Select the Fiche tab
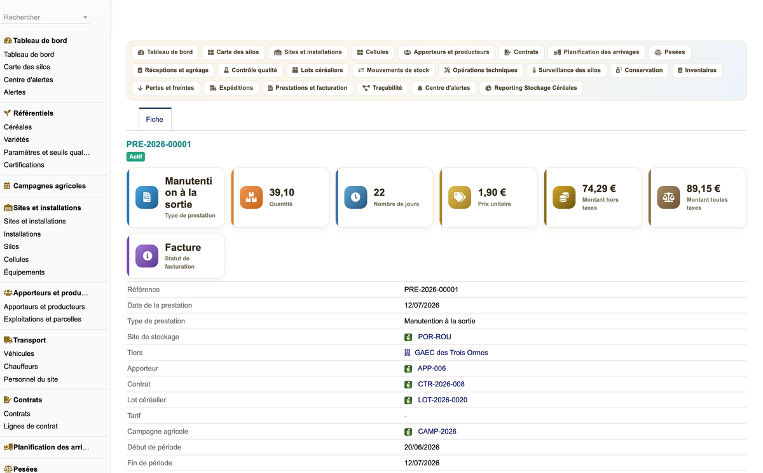The height and width of the screenshot is (473, 763). [x=155, y=119]
